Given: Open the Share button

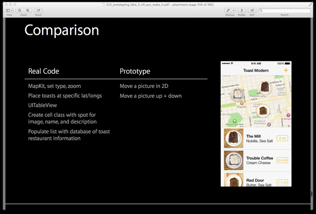Looking at the screenshot, I should (x=38, y=11).
